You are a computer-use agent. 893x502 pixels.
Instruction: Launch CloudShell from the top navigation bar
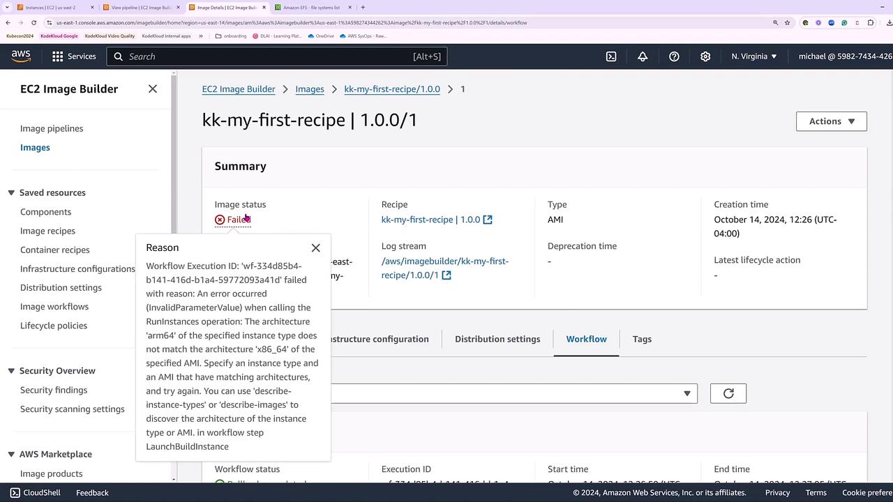point(611,56)
